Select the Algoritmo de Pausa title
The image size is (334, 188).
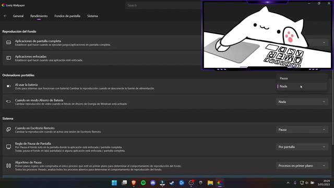click(28, 162)
